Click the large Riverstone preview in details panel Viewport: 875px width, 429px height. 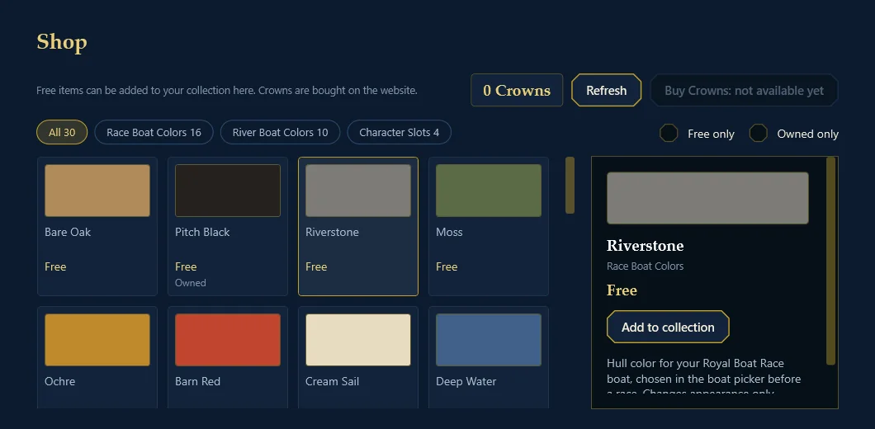707,198
